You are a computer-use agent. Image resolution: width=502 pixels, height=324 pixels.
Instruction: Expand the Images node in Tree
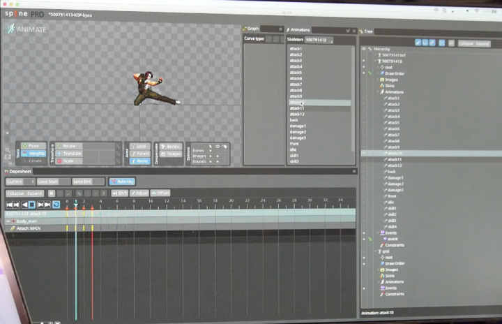tap(377, 79)
